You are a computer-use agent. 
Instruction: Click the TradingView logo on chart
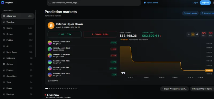pyautogui.click(x=123, y=73)
